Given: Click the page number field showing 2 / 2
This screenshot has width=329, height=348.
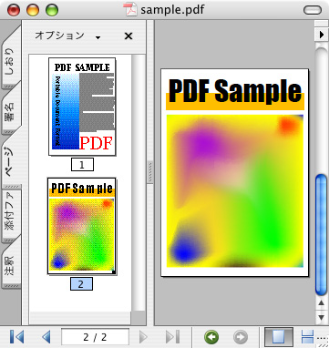Looking at the screenshot, I should (x=95, y=337).
